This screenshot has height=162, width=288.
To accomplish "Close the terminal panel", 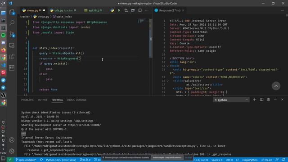I will tap(282, 99).
